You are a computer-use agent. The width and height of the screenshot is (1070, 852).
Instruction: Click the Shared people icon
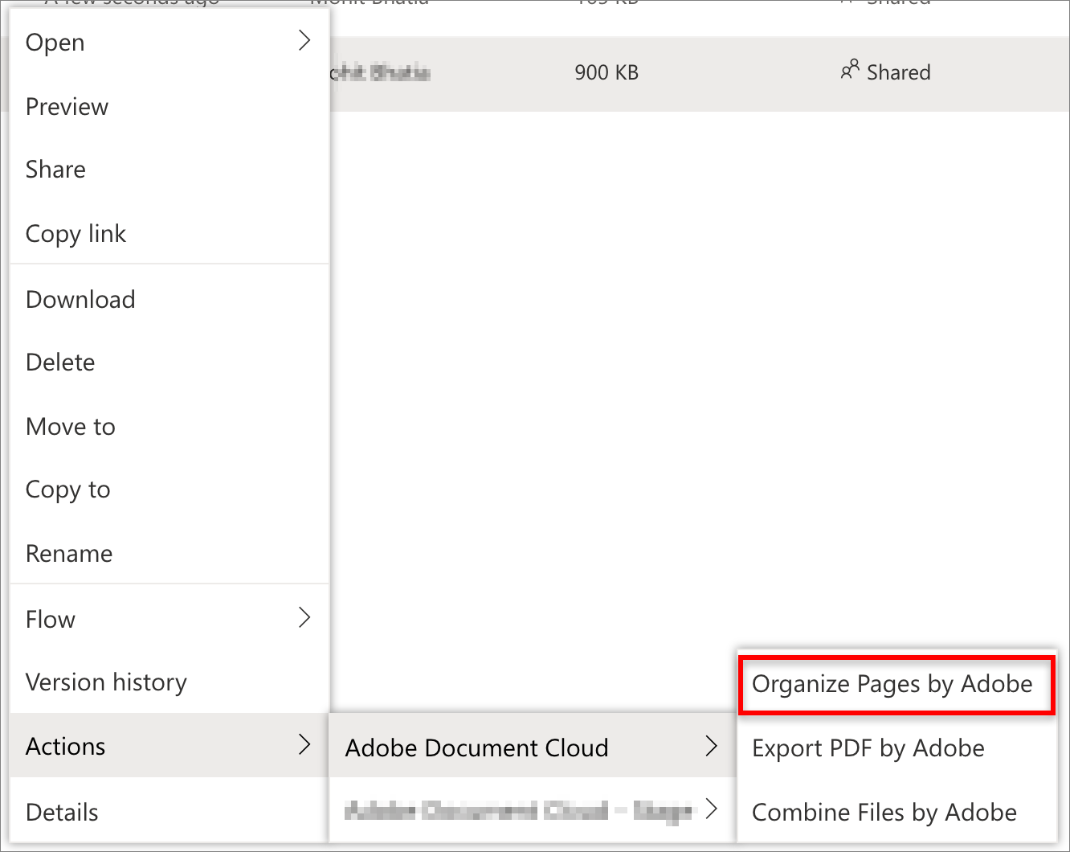pyautogui.click(x=851, y=71)
